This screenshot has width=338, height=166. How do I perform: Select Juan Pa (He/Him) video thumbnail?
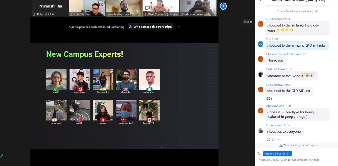pyautogui.click(x=124, y=8)
